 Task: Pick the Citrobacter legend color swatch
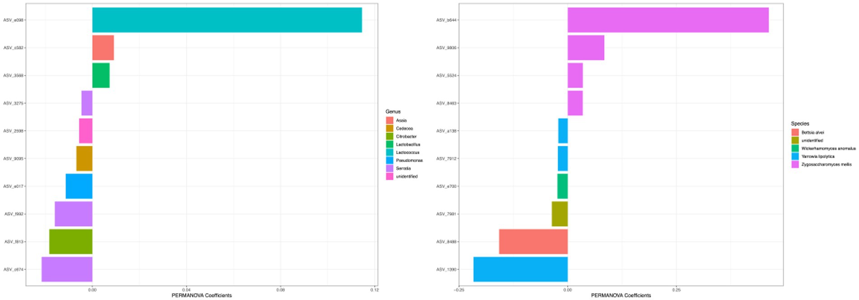coord(389,136)
